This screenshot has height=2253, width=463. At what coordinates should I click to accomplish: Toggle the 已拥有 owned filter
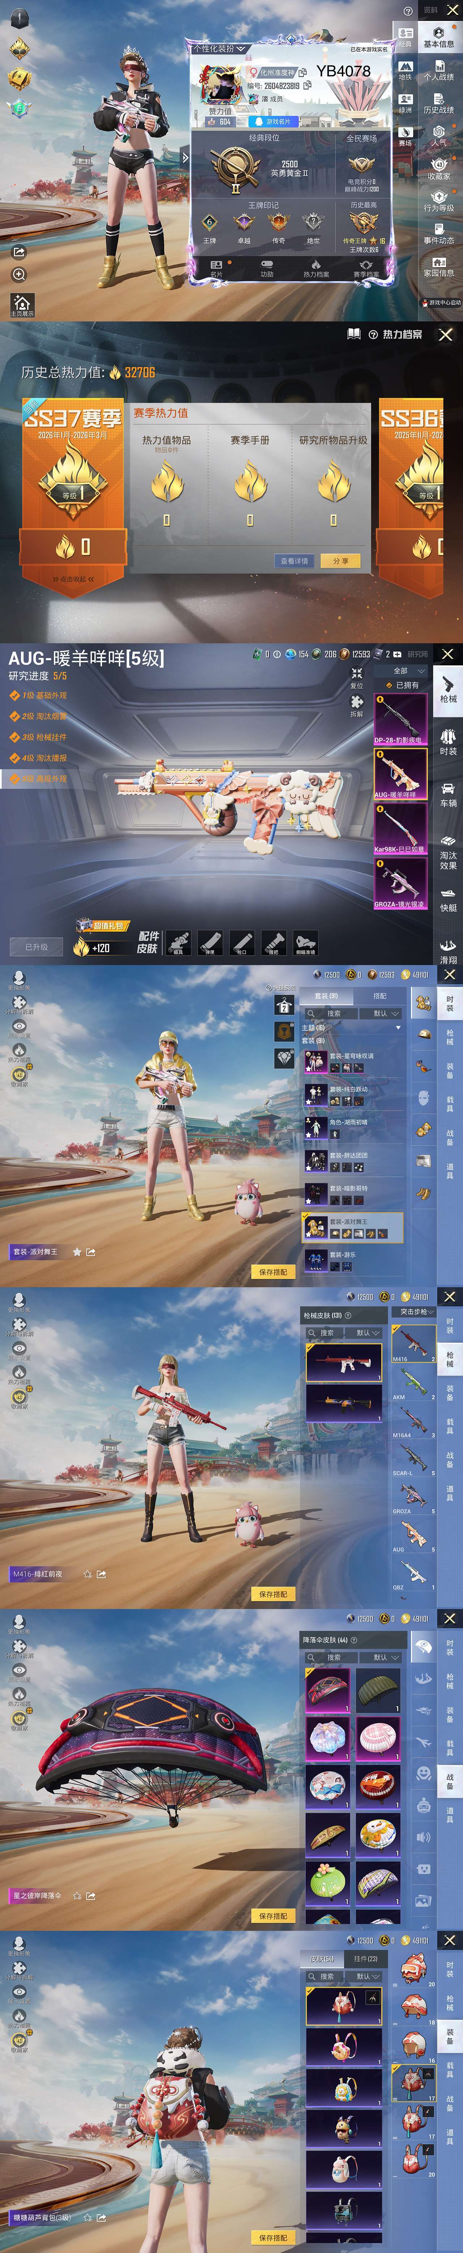tap(402, 685)
